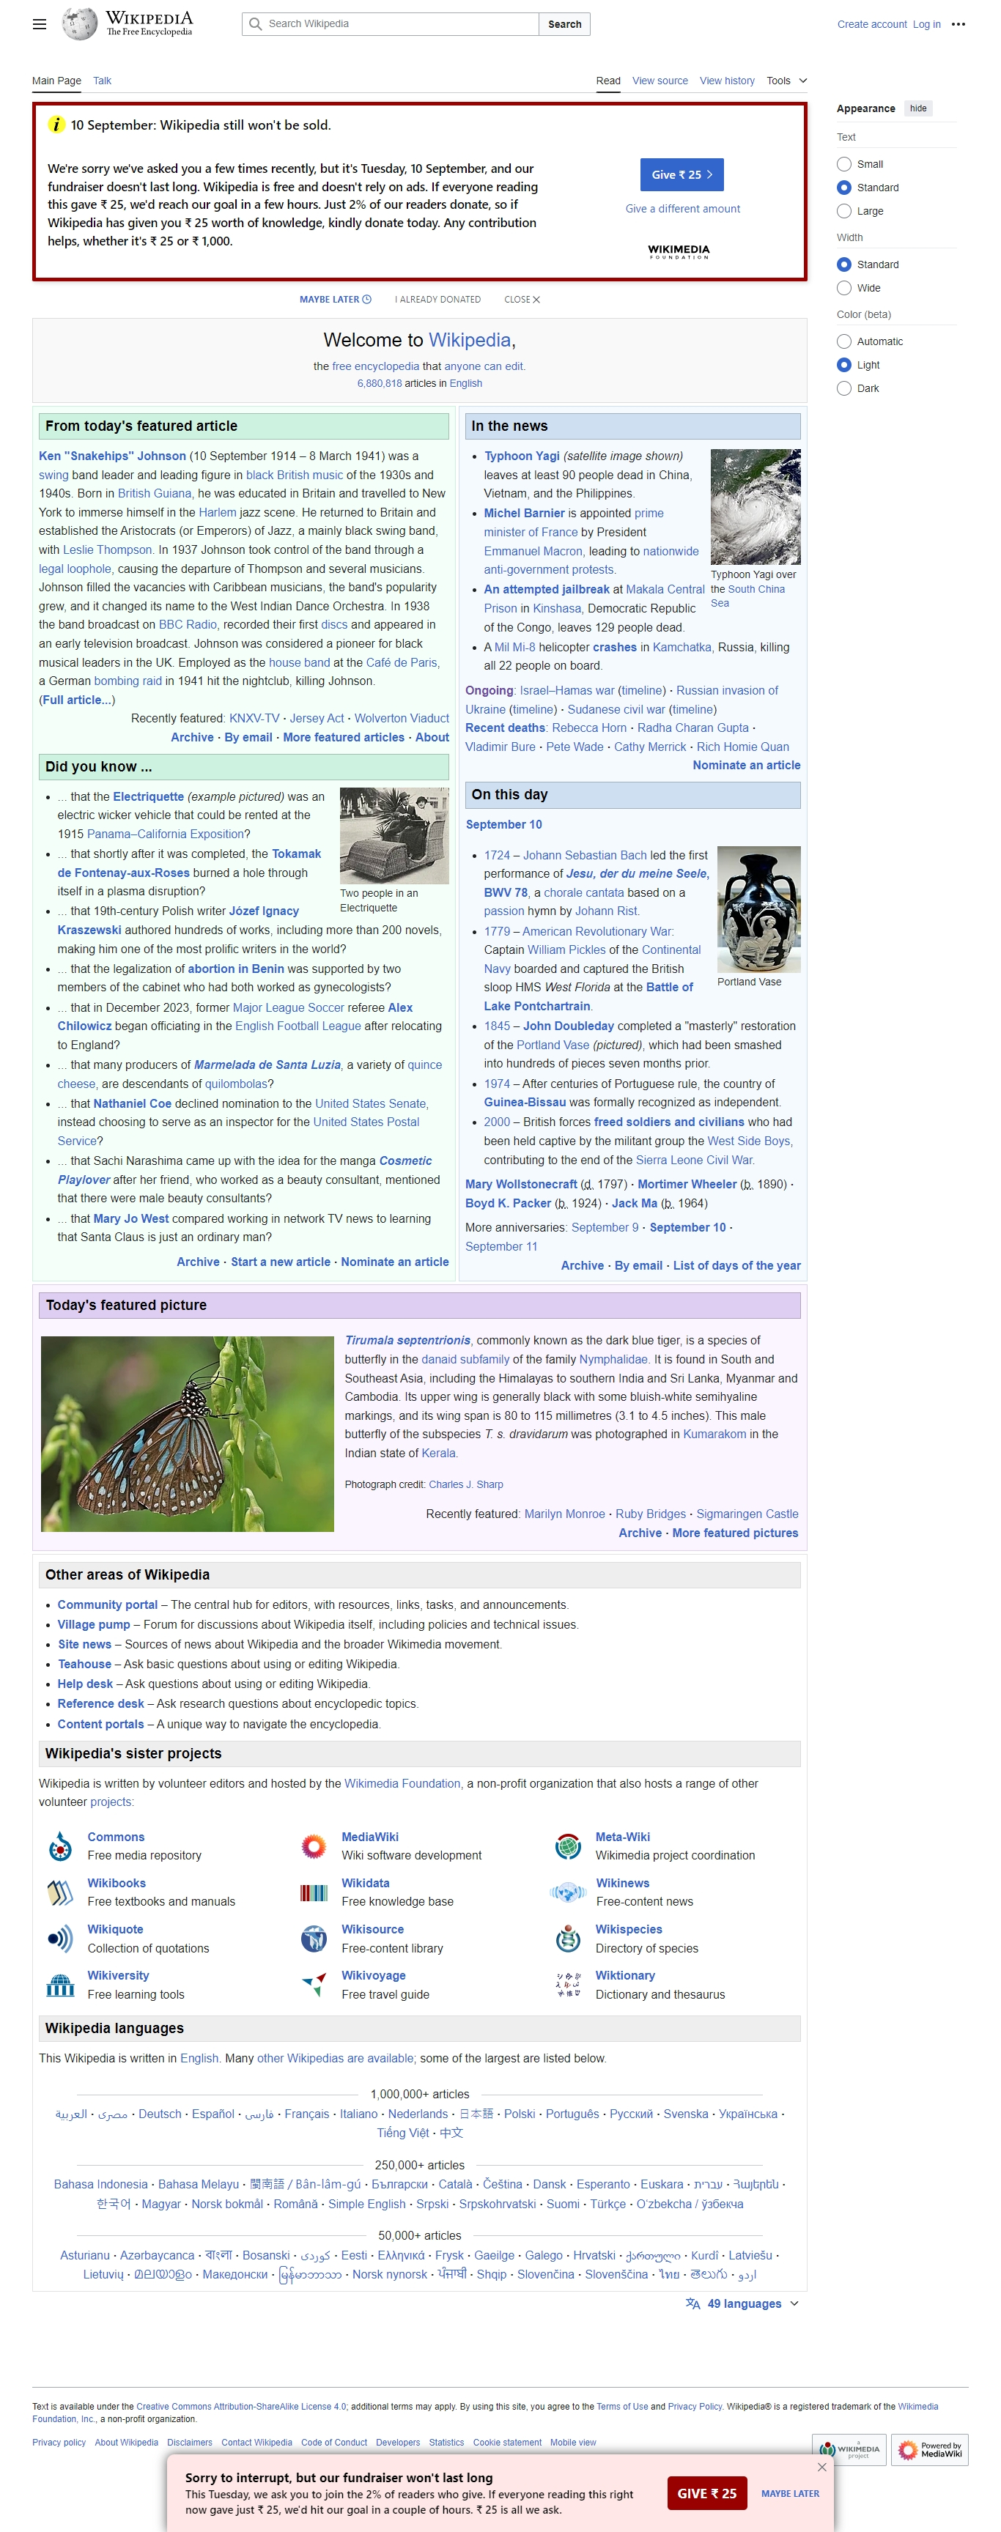Image resolution: width=1001 pixels, height=2532 pixels.
Task: Open More featured pictures link
Action: (734, 1533)
